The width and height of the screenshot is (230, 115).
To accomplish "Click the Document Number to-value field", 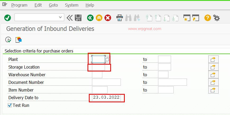I will [x=172, y=82].
